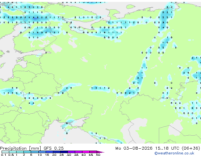
Task: Click the 45–50 mm legend swatch
Action: click(x=93, y=152)
